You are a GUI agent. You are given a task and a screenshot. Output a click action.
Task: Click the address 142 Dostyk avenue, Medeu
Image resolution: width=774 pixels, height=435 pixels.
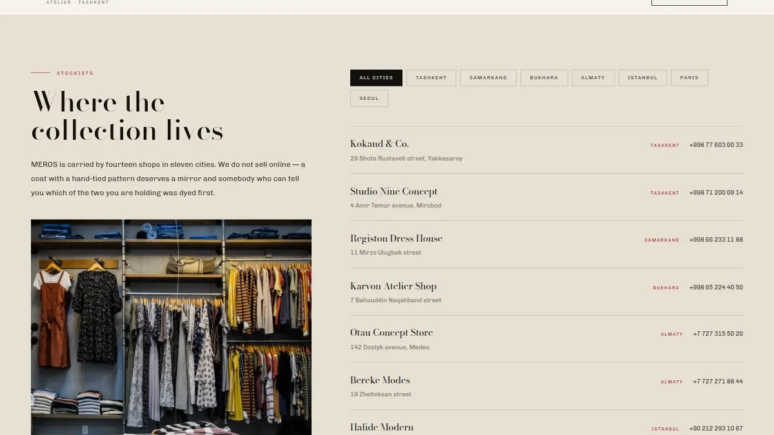[x=390, y=347]
